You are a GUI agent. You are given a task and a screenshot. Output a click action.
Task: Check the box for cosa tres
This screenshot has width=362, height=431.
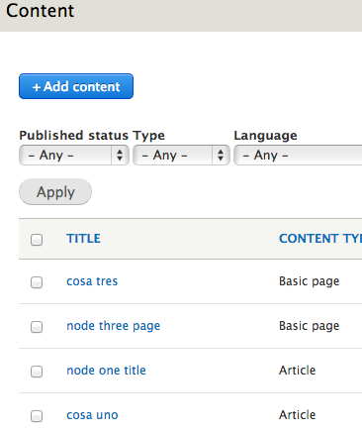37,282
